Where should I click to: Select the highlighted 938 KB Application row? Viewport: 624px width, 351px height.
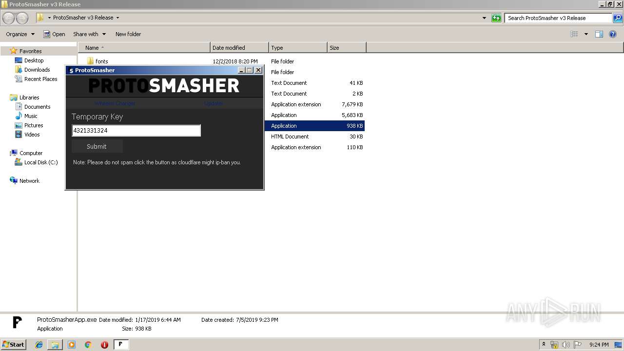coord(314,126)
